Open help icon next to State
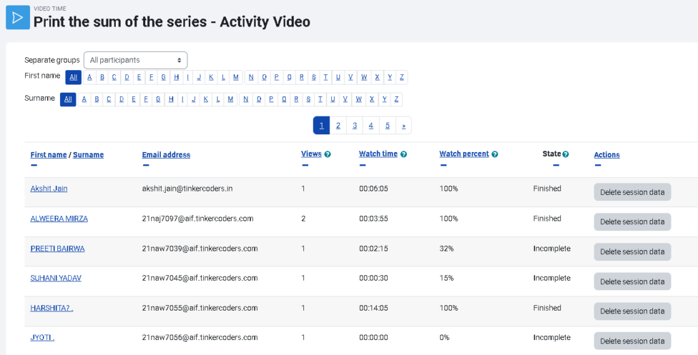 566,155
